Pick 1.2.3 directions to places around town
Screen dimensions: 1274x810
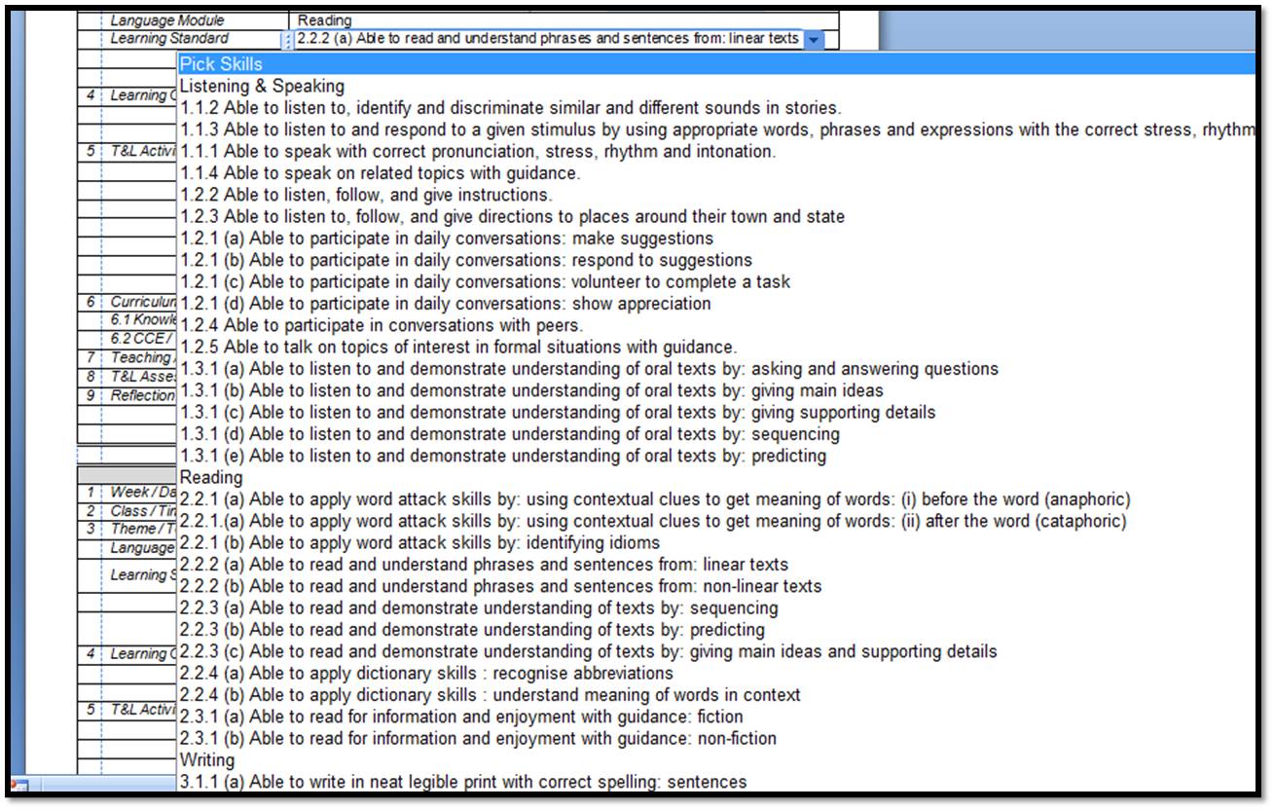[x=512, y=216]
